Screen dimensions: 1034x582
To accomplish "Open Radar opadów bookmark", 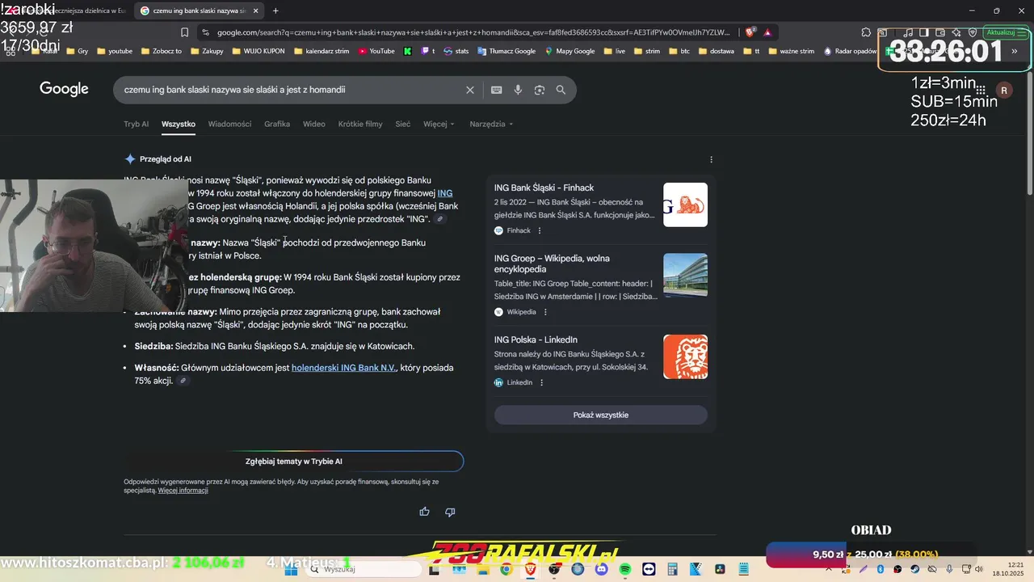I will (851, 51).
